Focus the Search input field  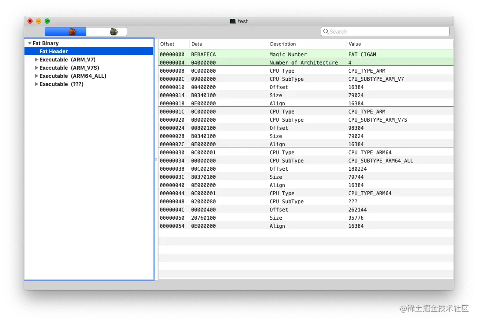(385, 31)
